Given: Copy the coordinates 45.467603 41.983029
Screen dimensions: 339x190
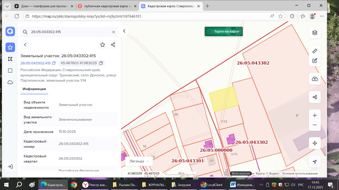Looking at the screenshot, I should (x=101, y=63).
